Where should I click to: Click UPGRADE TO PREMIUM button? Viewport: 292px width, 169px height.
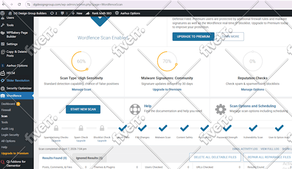pos(193,37)
